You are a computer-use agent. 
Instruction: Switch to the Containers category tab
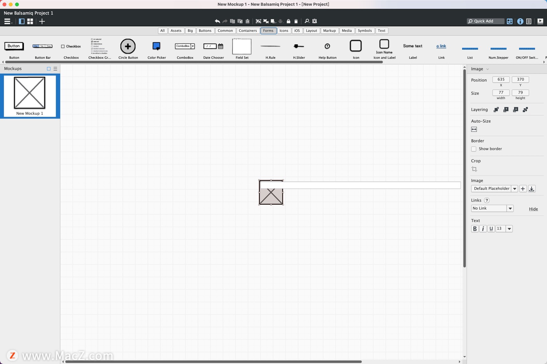pos(248,31)
